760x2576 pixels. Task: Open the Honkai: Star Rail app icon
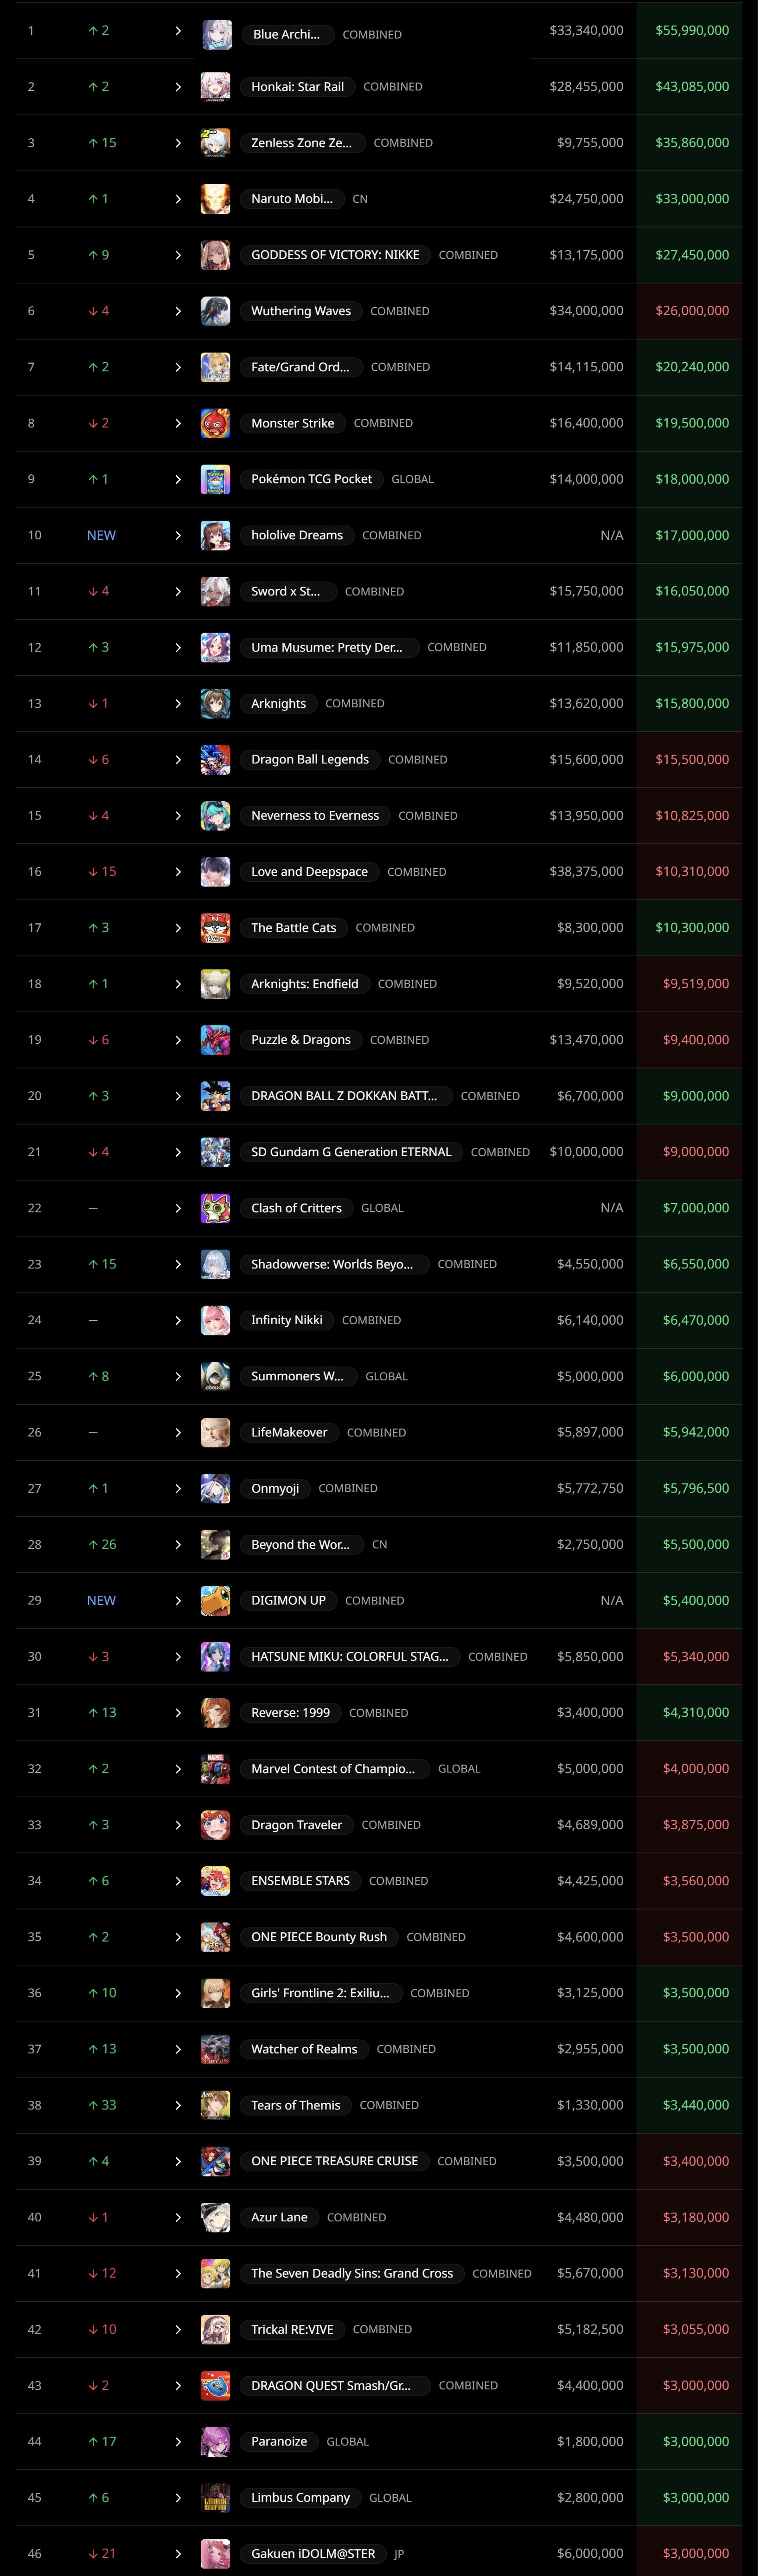(216, 87)
